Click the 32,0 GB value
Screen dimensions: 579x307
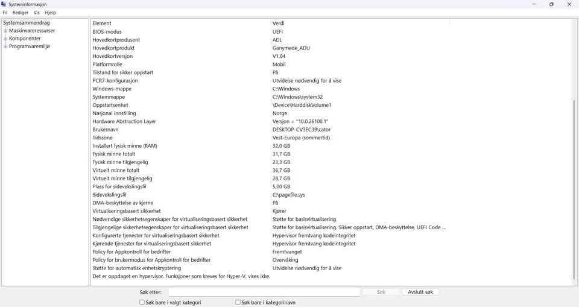click(x=282, y=146)
